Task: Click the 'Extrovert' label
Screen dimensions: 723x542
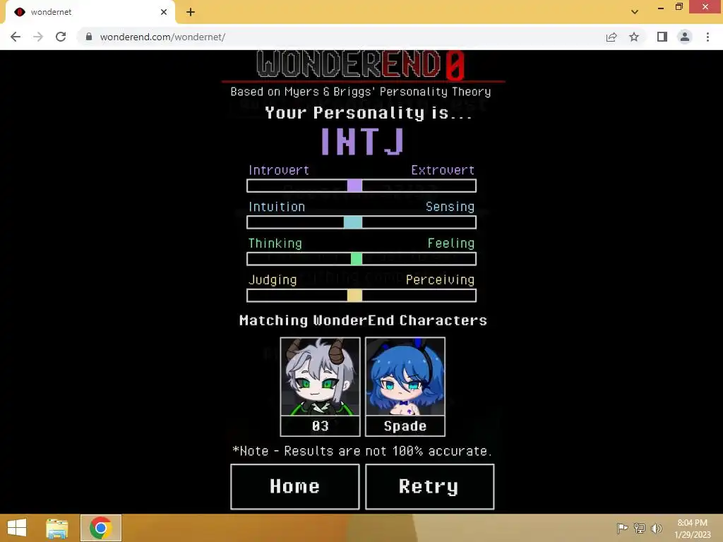Action: 443,170
